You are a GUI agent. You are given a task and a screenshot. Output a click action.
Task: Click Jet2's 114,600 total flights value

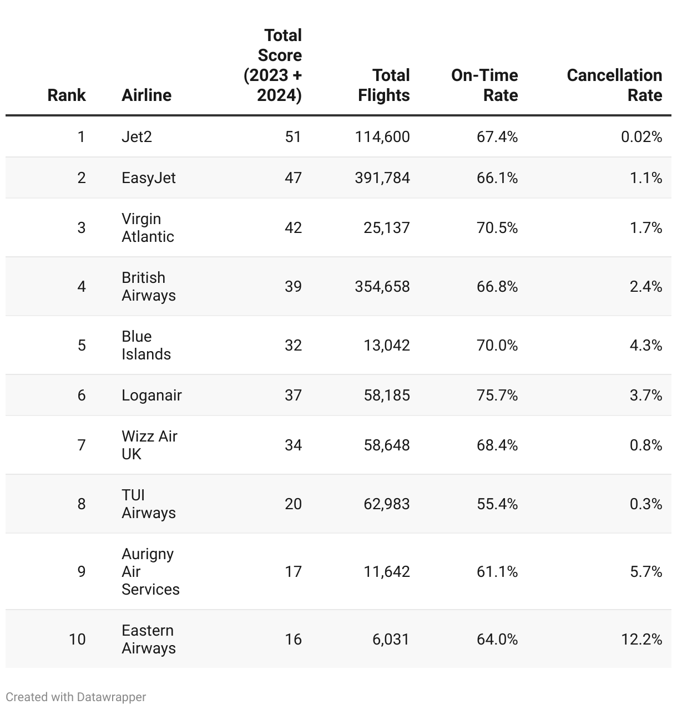382,136
